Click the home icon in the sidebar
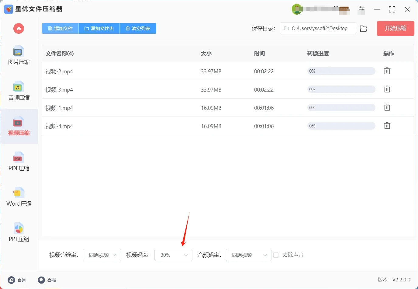Viewport: 418px width, 289px height. tap(19, 28)
